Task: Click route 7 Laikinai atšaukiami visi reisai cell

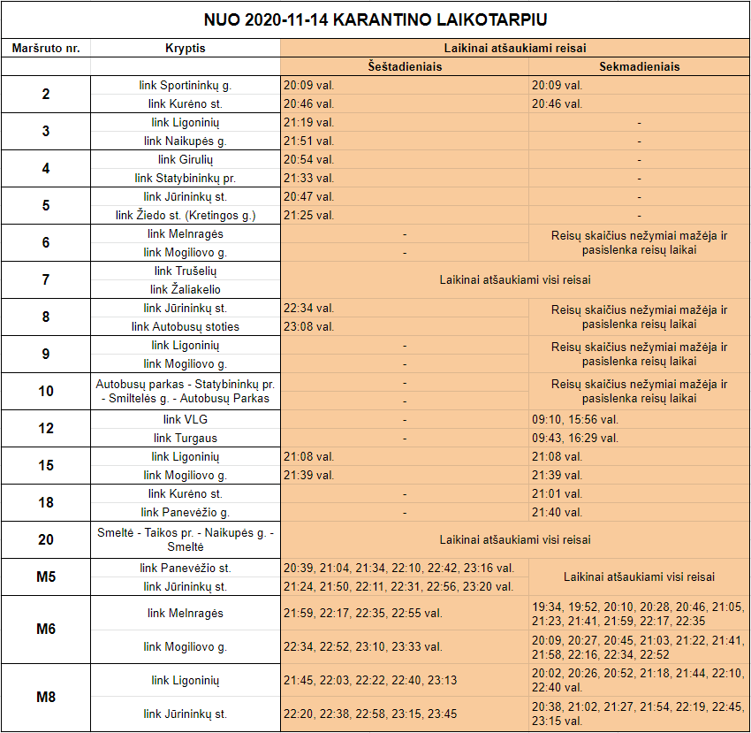Action: pos(514,280)
